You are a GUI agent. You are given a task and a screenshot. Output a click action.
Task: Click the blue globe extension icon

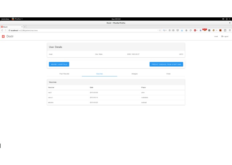pos(201,30)
